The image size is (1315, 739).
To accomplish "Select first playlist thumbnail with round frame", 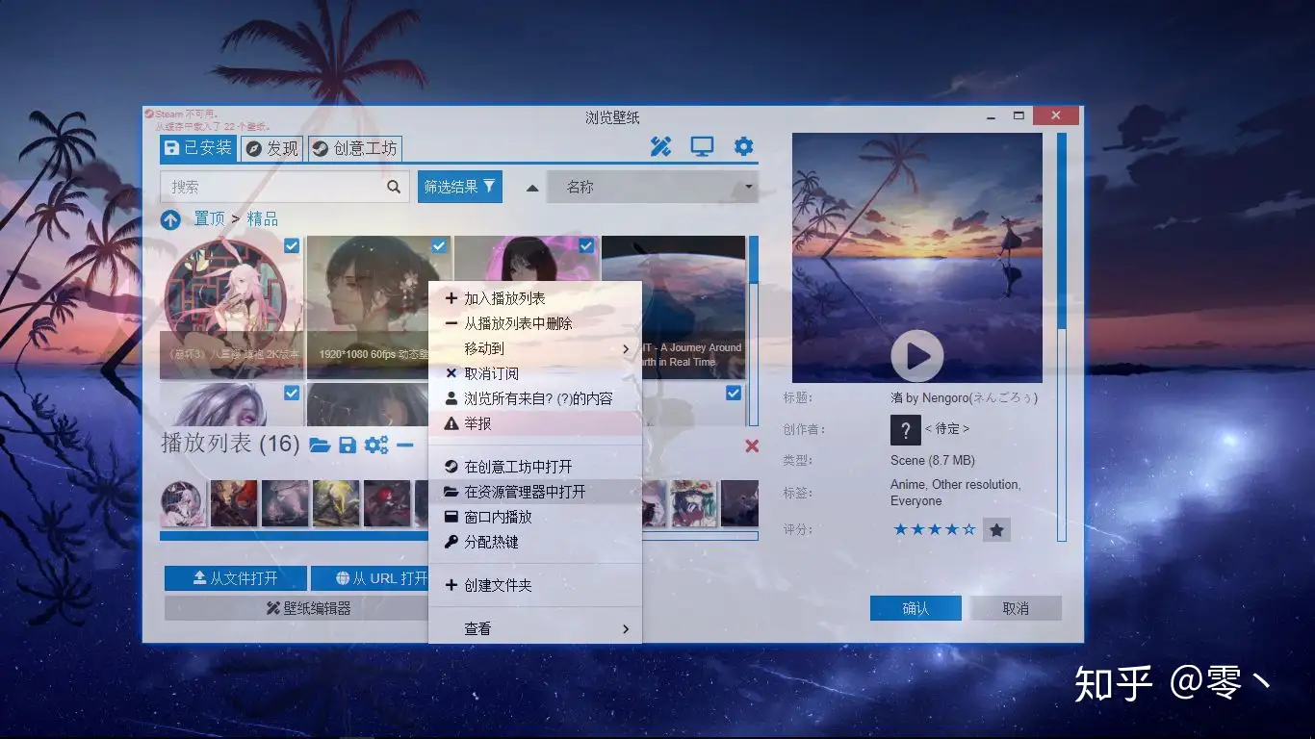I will 183,503.
